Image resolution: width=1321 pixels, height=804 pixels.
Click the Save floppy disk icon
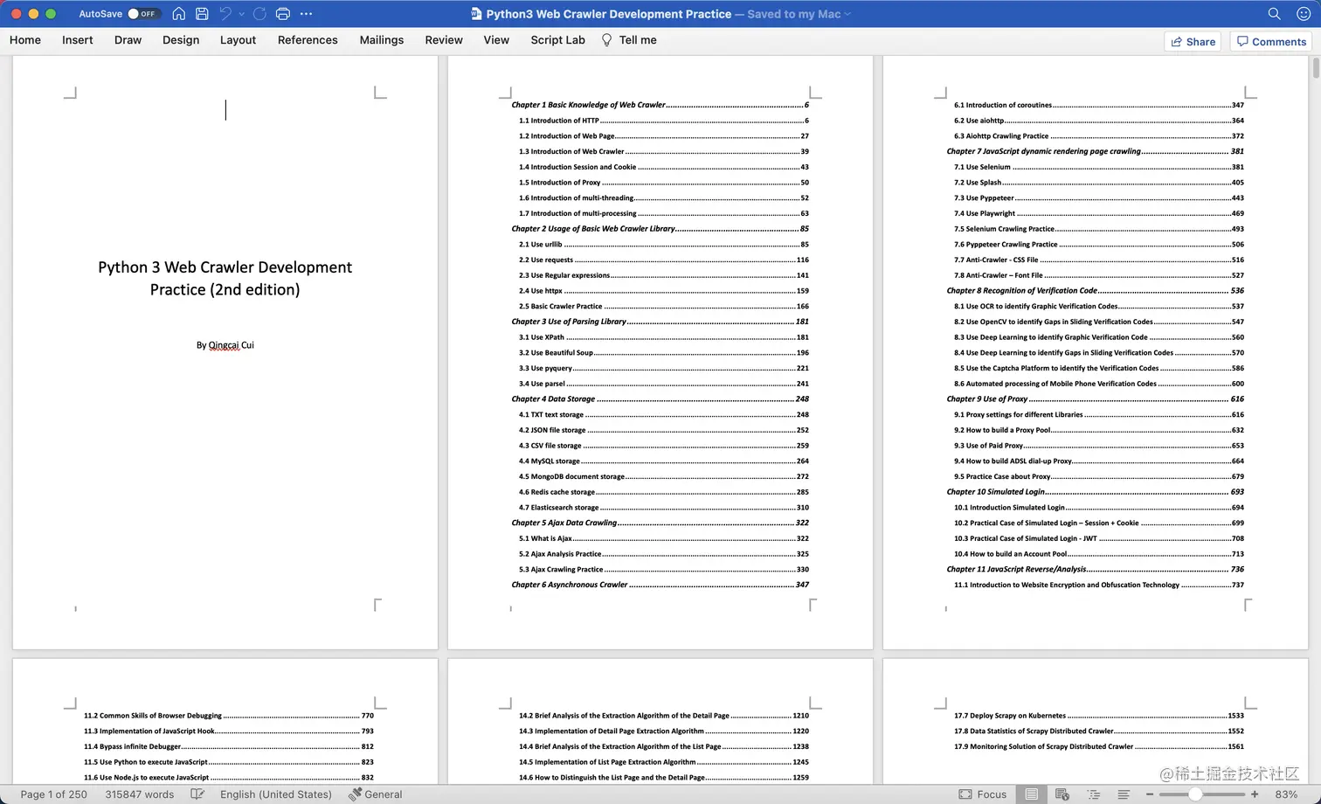click(202, 14)
